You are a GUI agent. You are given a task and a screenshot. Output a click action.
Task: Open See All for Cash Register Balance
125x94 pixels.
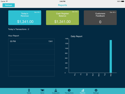tap(75, 12)
